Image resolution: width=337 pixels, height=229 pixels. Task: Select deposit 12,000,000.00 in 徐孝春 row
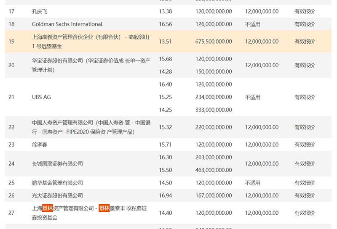click(262, 145)
